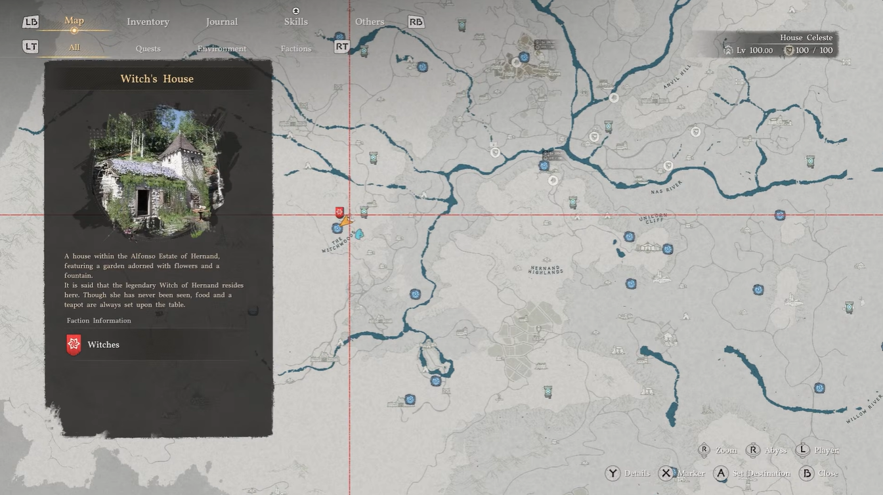The width and height of the screenshot is (883, 495).
Task: Click the B button icon for Close
Action: pyautogui.click(x=807, y=473)
